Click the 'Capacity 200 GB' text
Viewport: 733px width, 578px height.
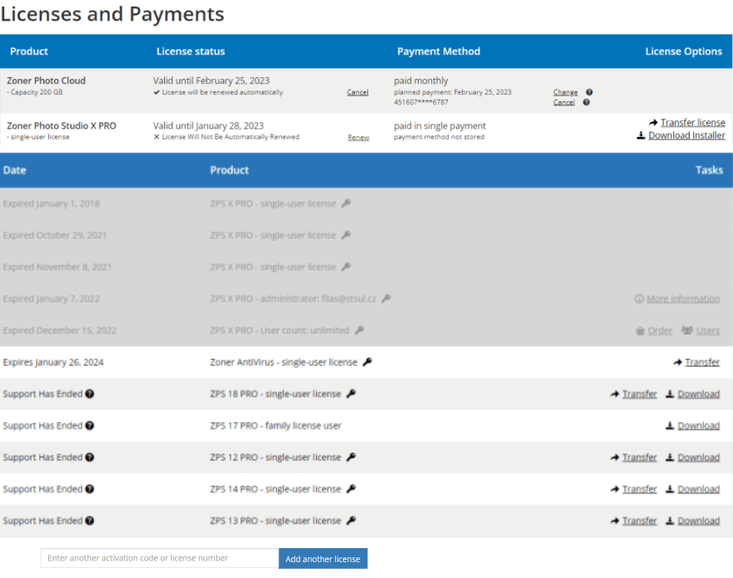(36, 92)
